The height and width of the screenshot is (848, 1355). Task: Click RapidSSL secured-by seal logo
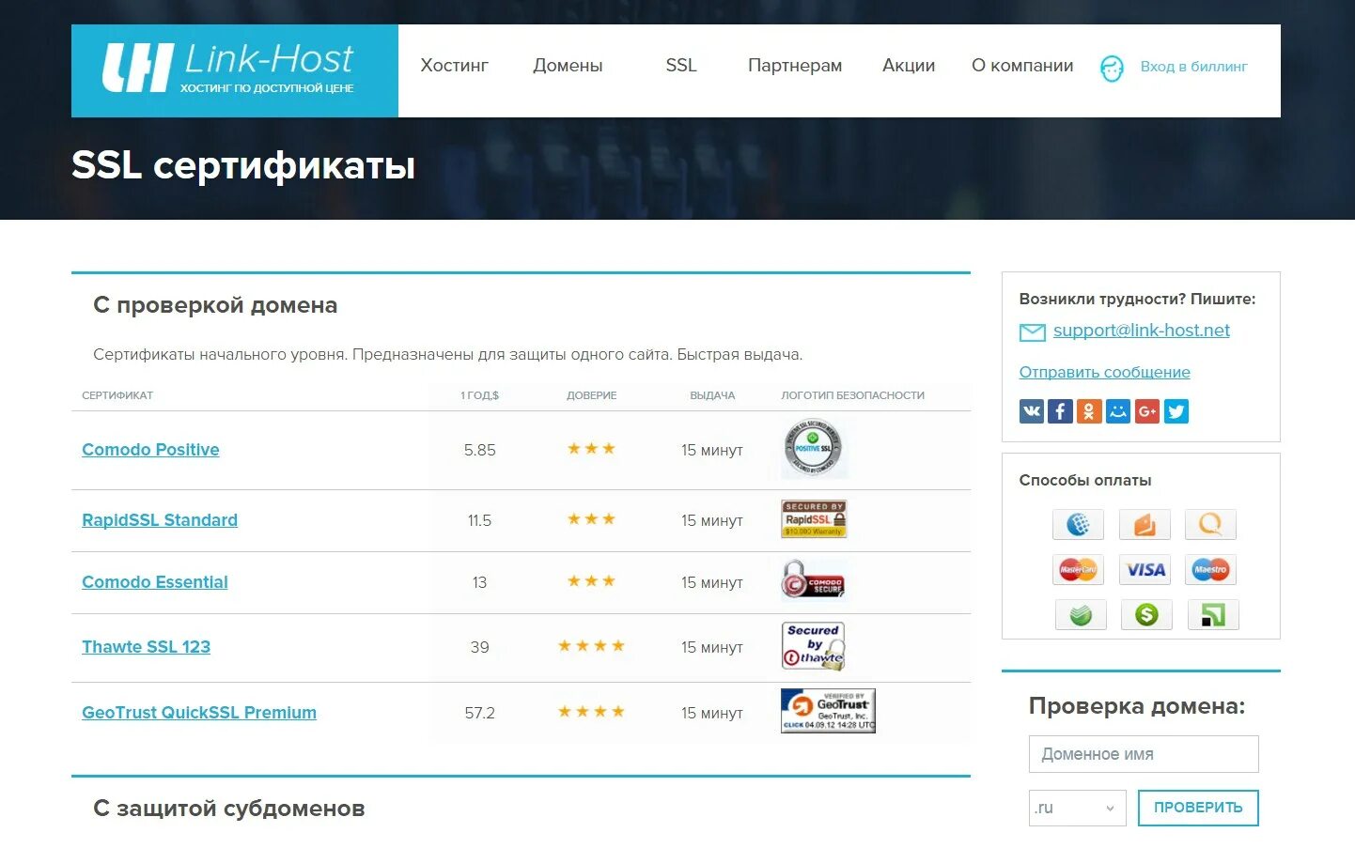pos(815,518)
